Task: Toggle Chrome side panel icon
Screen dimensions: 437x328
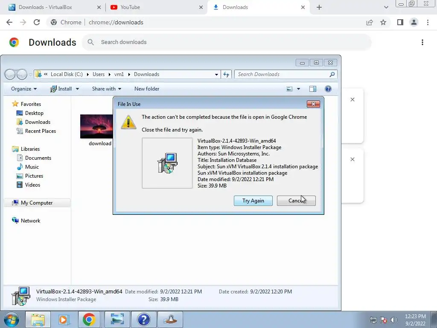Action: 400,22
